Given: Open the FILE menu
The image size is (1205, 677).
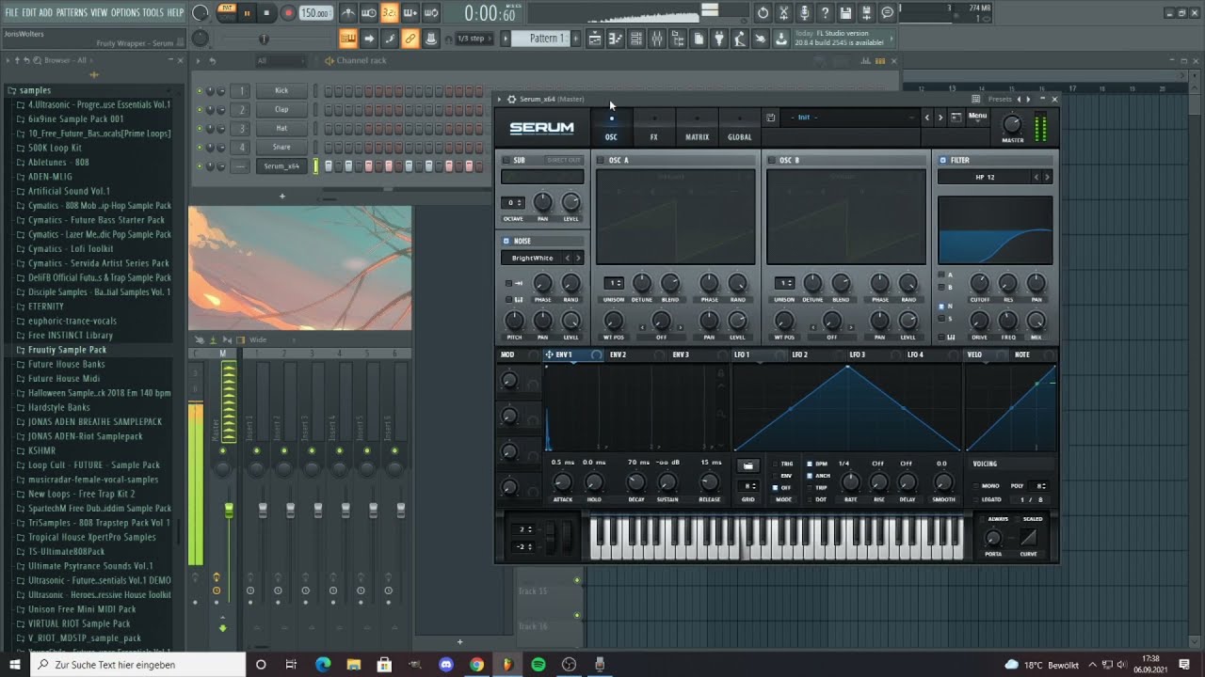Looking at the screenshot, I should point(12,12).
